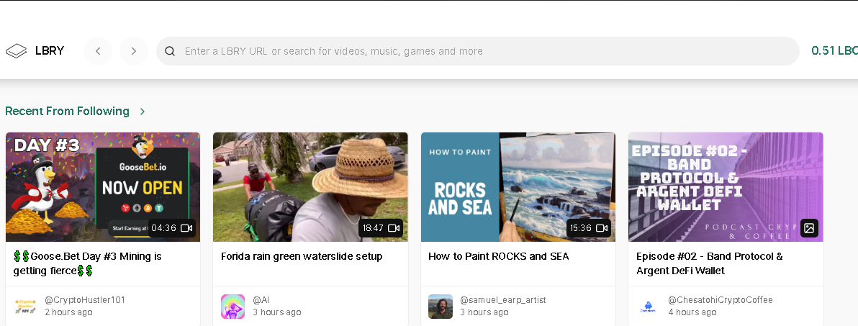Image resolution: width=858 pixels, height=326 pixels.
Task: Click the LBRY logo icon
Action: point(17,51)
